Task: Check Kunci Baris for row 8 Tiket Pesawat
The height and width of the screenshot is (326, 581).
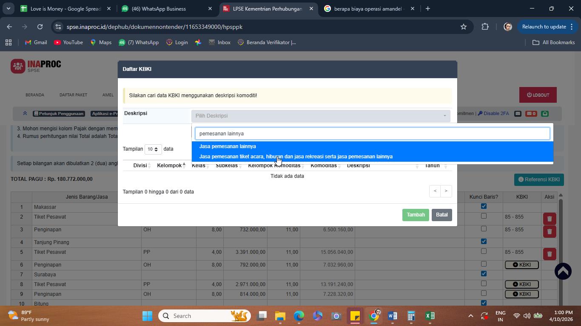Action: click(484, 284)
